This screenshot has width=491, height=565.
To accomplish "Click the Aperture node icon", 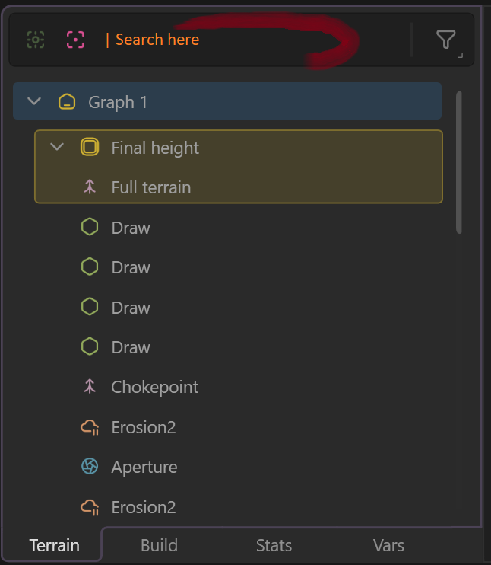I will pyautogui.click(x=90, y=467).
